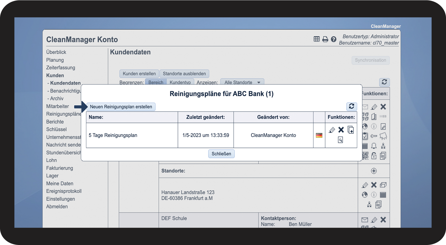Click the table grid icon in the header

click(317, 39)
